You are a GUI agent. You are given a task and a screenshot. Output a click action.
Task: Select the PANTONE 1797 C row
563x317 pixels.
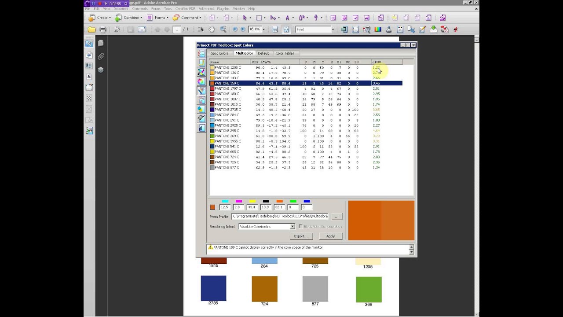[x=306, y=88]
